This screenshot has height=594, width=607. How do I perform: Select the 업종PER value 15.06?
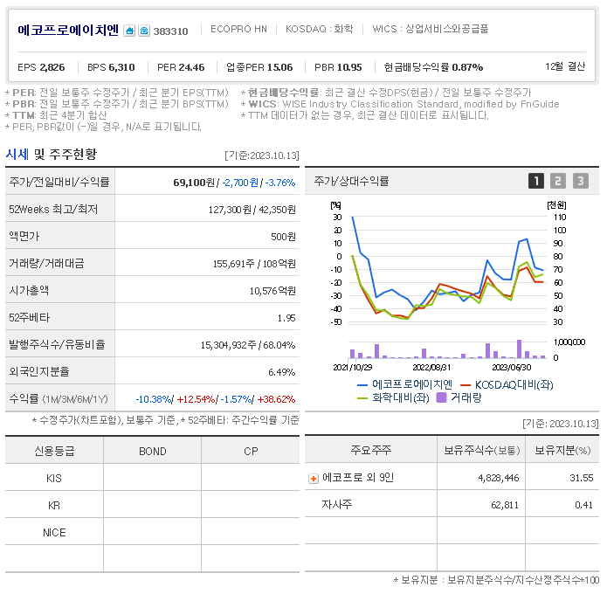pyautogui.click(x=279, y=67)
